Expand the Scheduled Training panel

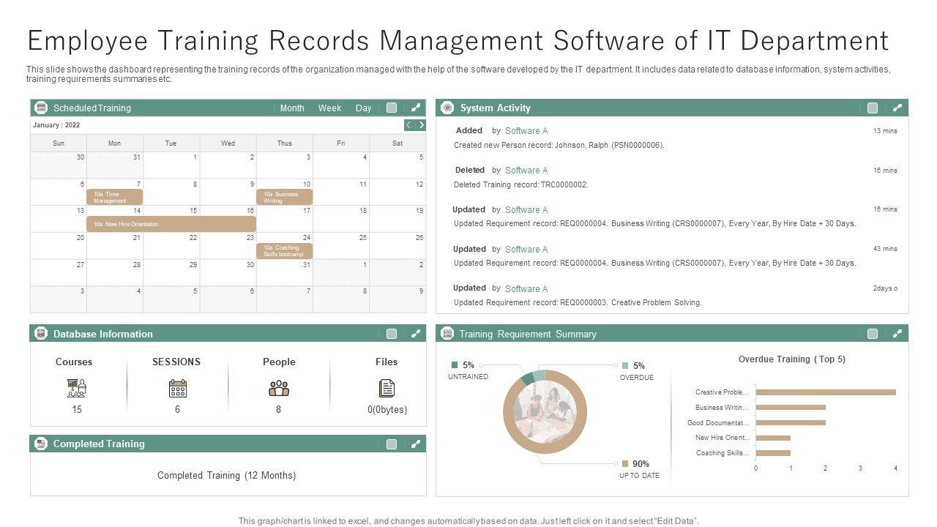pyautogui.click(x=415, y=108)
